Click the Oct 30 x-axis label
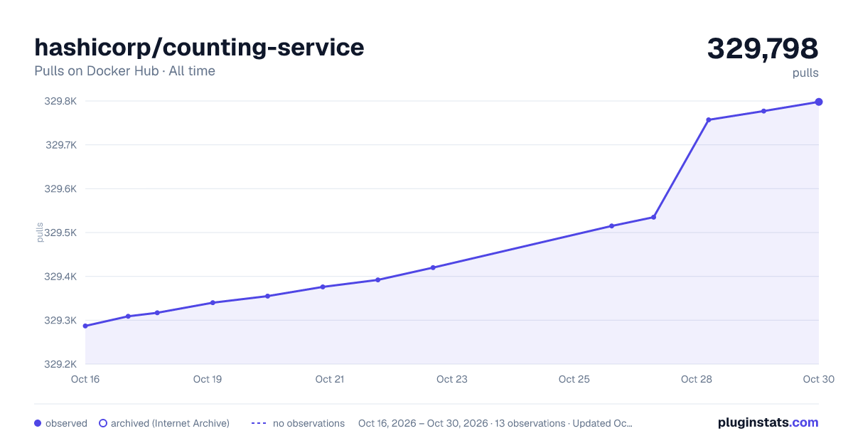853x448 pixels. (x=818, y=379)
